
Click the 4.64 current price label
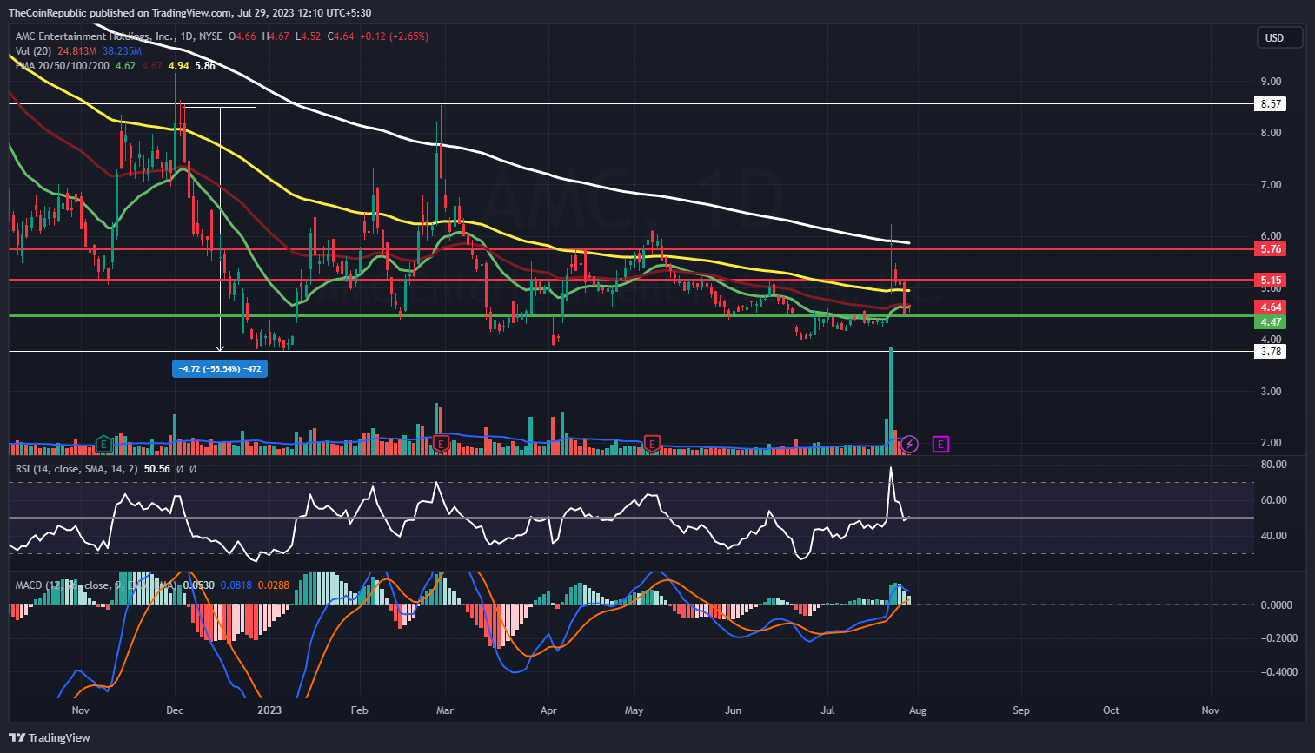pyautogui.click(x=1271, y=307)
